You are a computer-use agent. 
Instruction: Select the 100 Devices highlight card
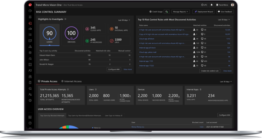point(71,35)
